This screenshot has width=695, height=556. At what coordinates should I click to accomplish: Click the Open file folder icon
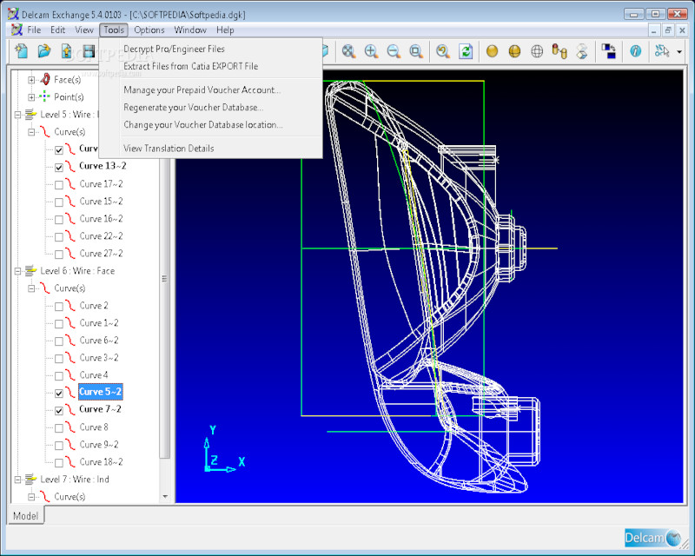[x=43, y=51]
